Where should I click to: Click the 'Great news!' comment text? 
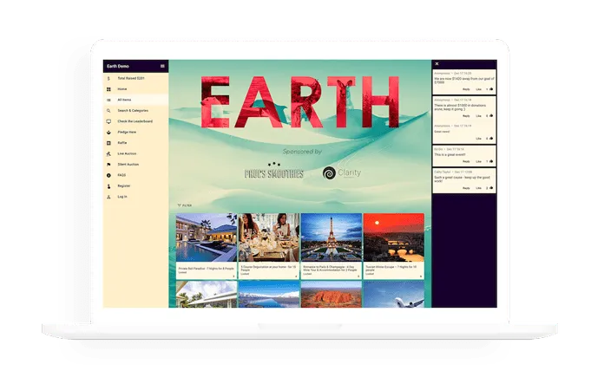pyautogui.click(x=442, y=132)
